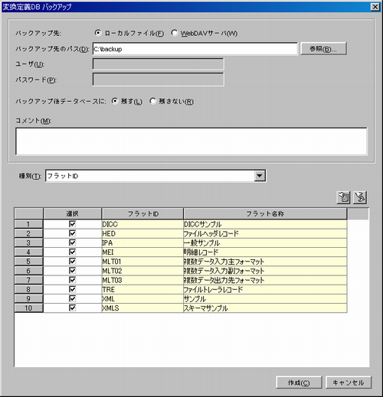Click the 複数データ入力副フォーマット cell
Screen dimensions: 383x397
tap(265, 271)
